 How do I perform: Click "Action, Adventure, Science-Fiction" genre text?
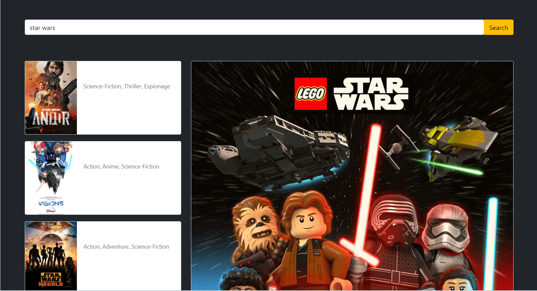point(126,247)
